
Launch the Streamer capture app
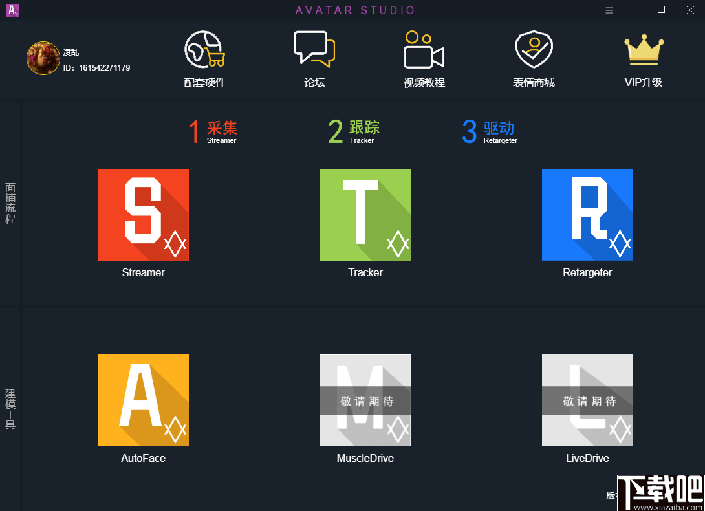point(143,215)
